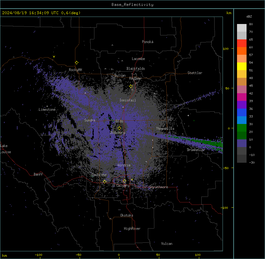Select the Strathmore label
The width and height of the screenshot is (265, 259).
pyautogui.click(x=159, y=187)
